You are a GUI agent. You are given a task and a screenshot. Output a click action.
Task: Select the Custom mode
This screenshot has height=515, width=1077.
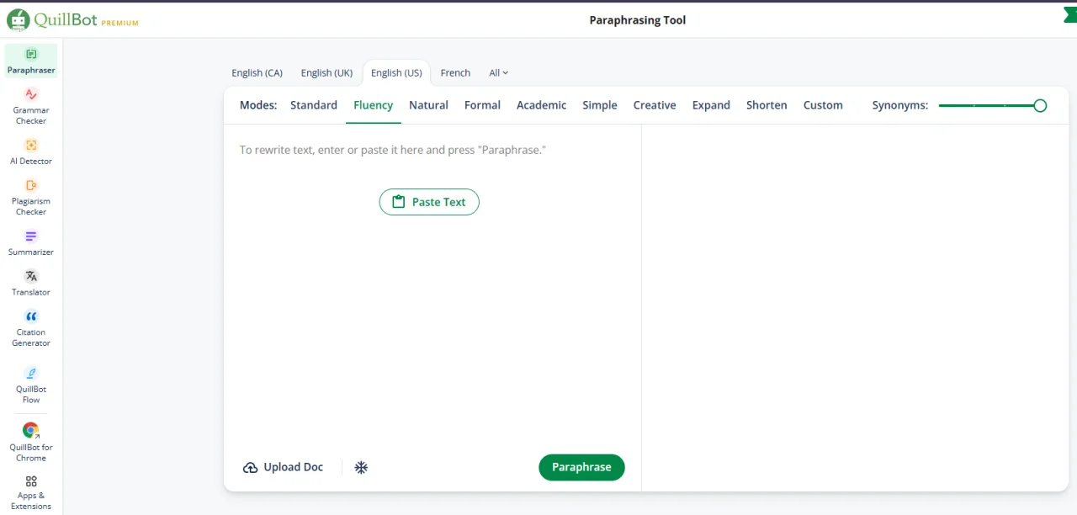coord(823,105)
